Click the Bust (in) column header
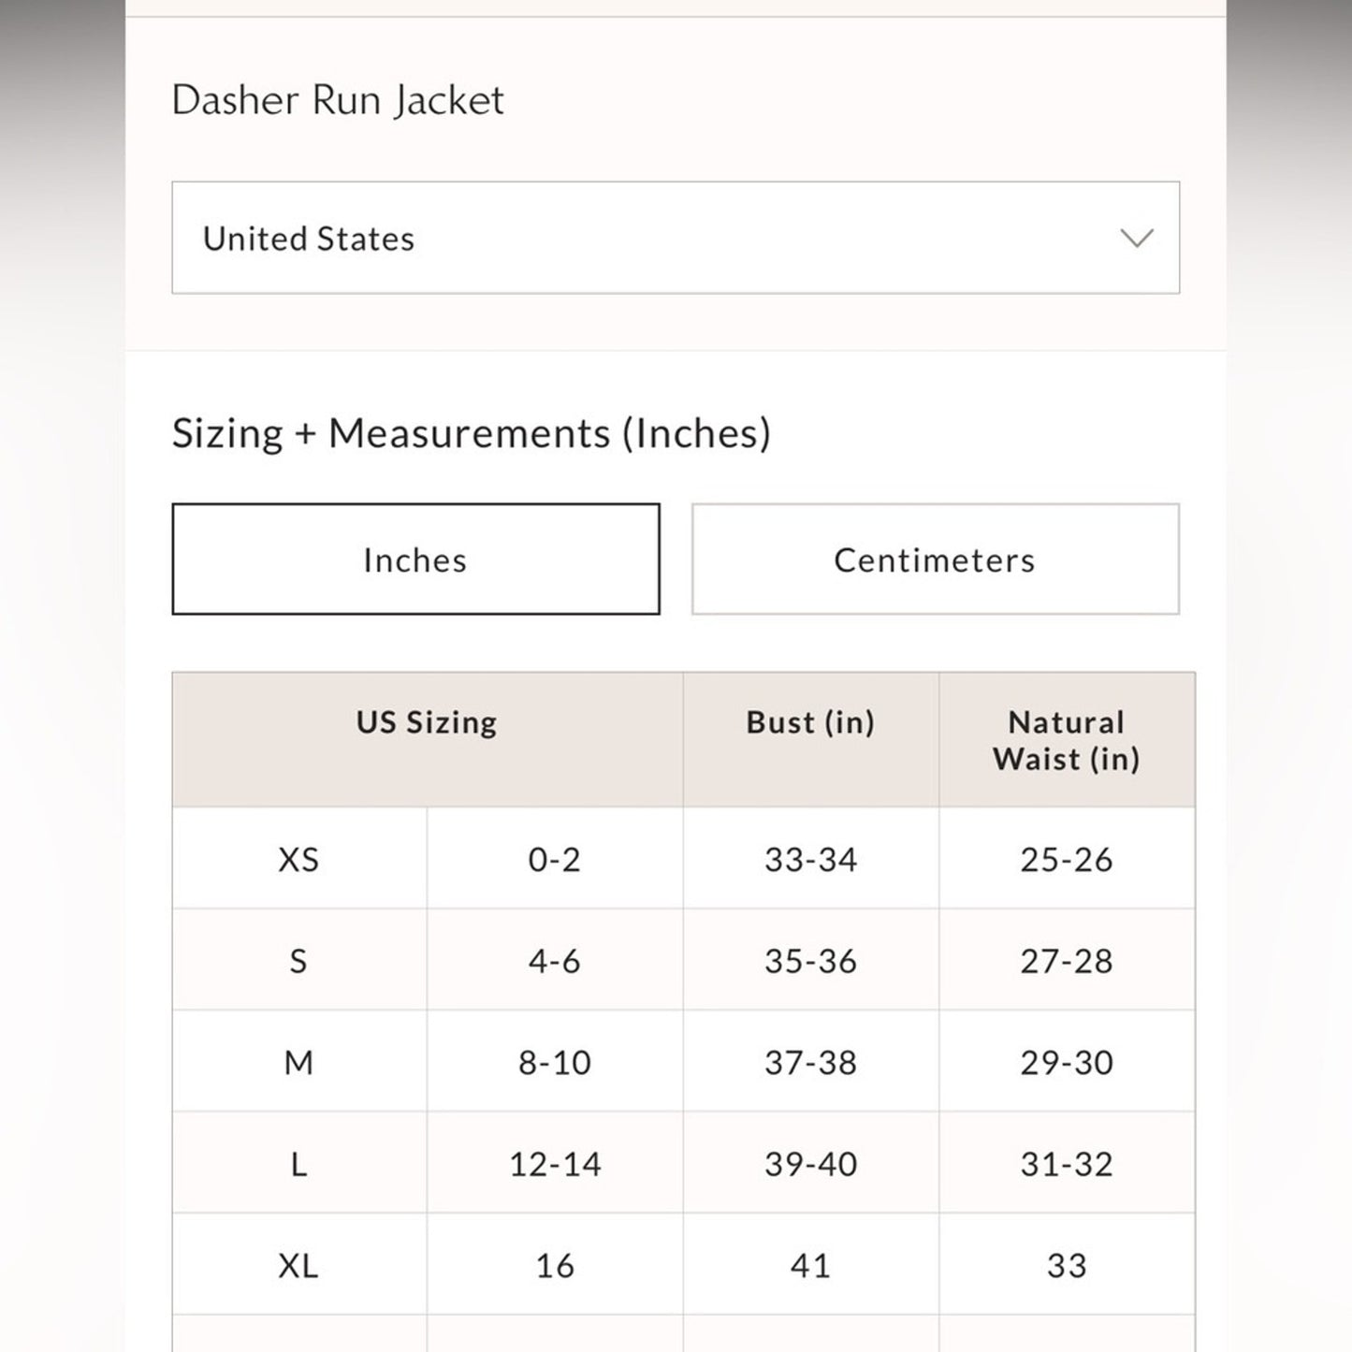This screenshot has height=1352, width=1352. click(x=810, y=722)
